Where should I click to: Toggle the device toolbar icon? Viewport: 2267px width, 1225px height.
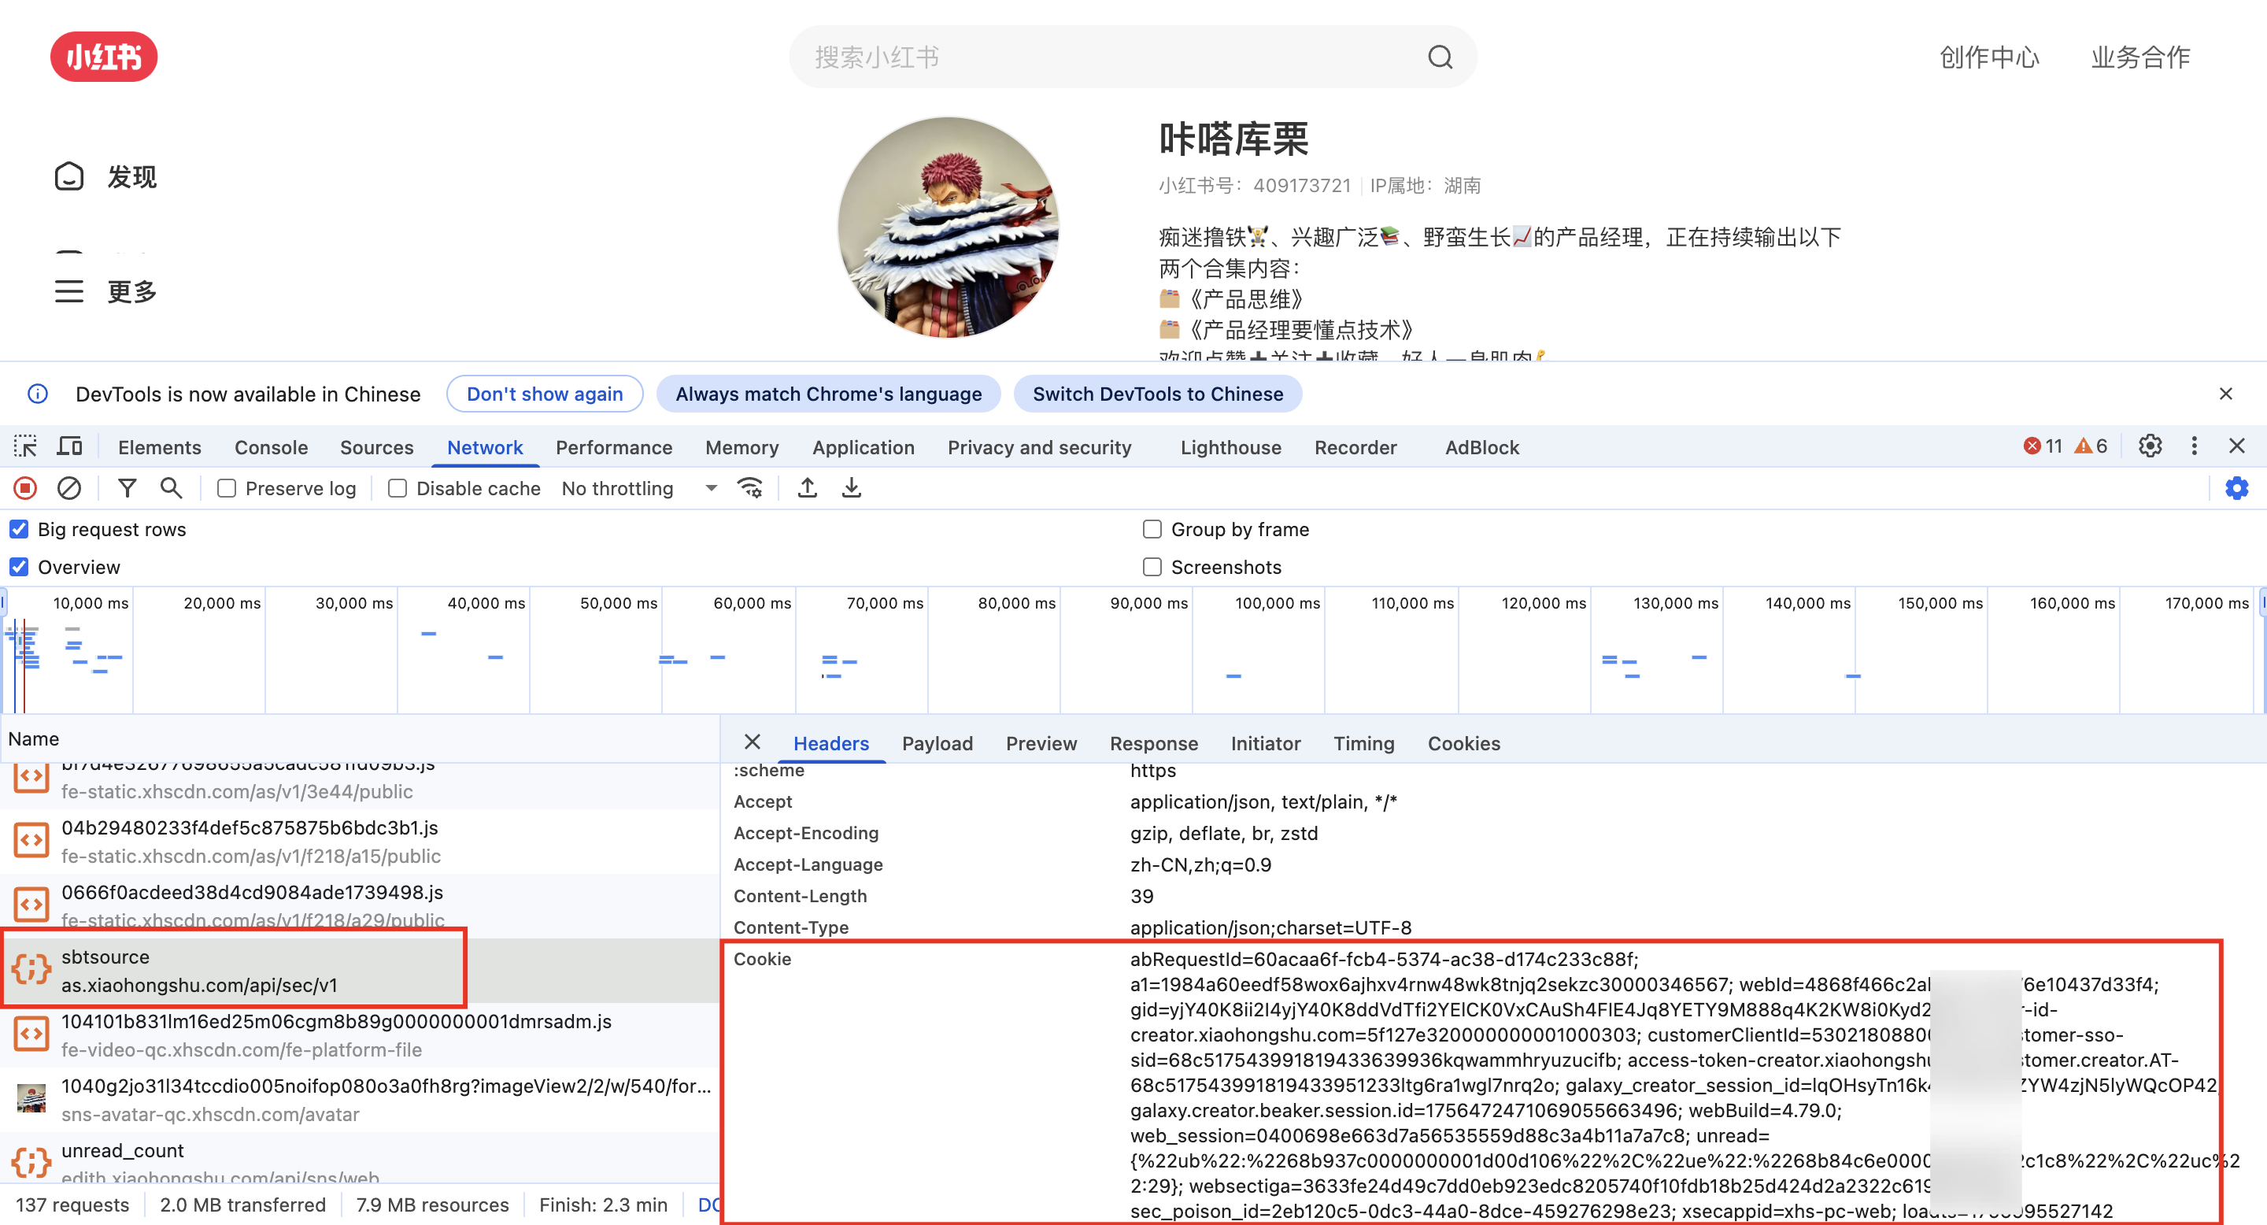(69, 446)
